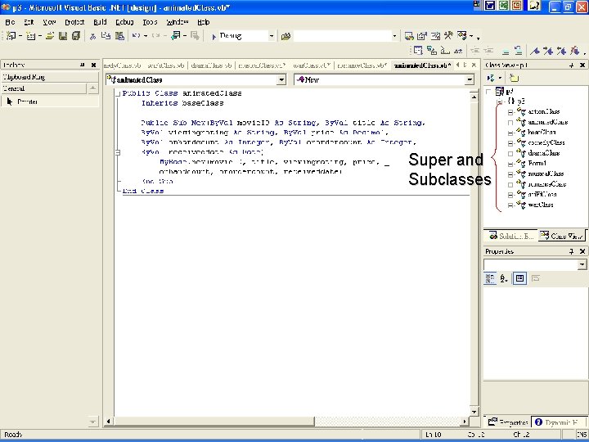
Task: Open the Build menu
Action: (100, 22)
